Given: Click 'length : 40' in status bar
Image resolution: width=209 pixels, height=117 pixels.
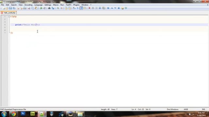Looking at the screenshot, I should [x=105, y=109].
